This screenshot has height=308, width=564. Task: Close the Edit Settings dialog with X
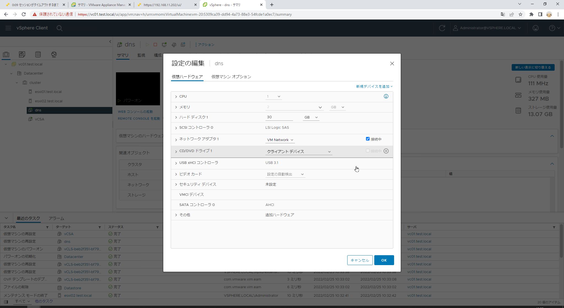click(x=392, y=64)
